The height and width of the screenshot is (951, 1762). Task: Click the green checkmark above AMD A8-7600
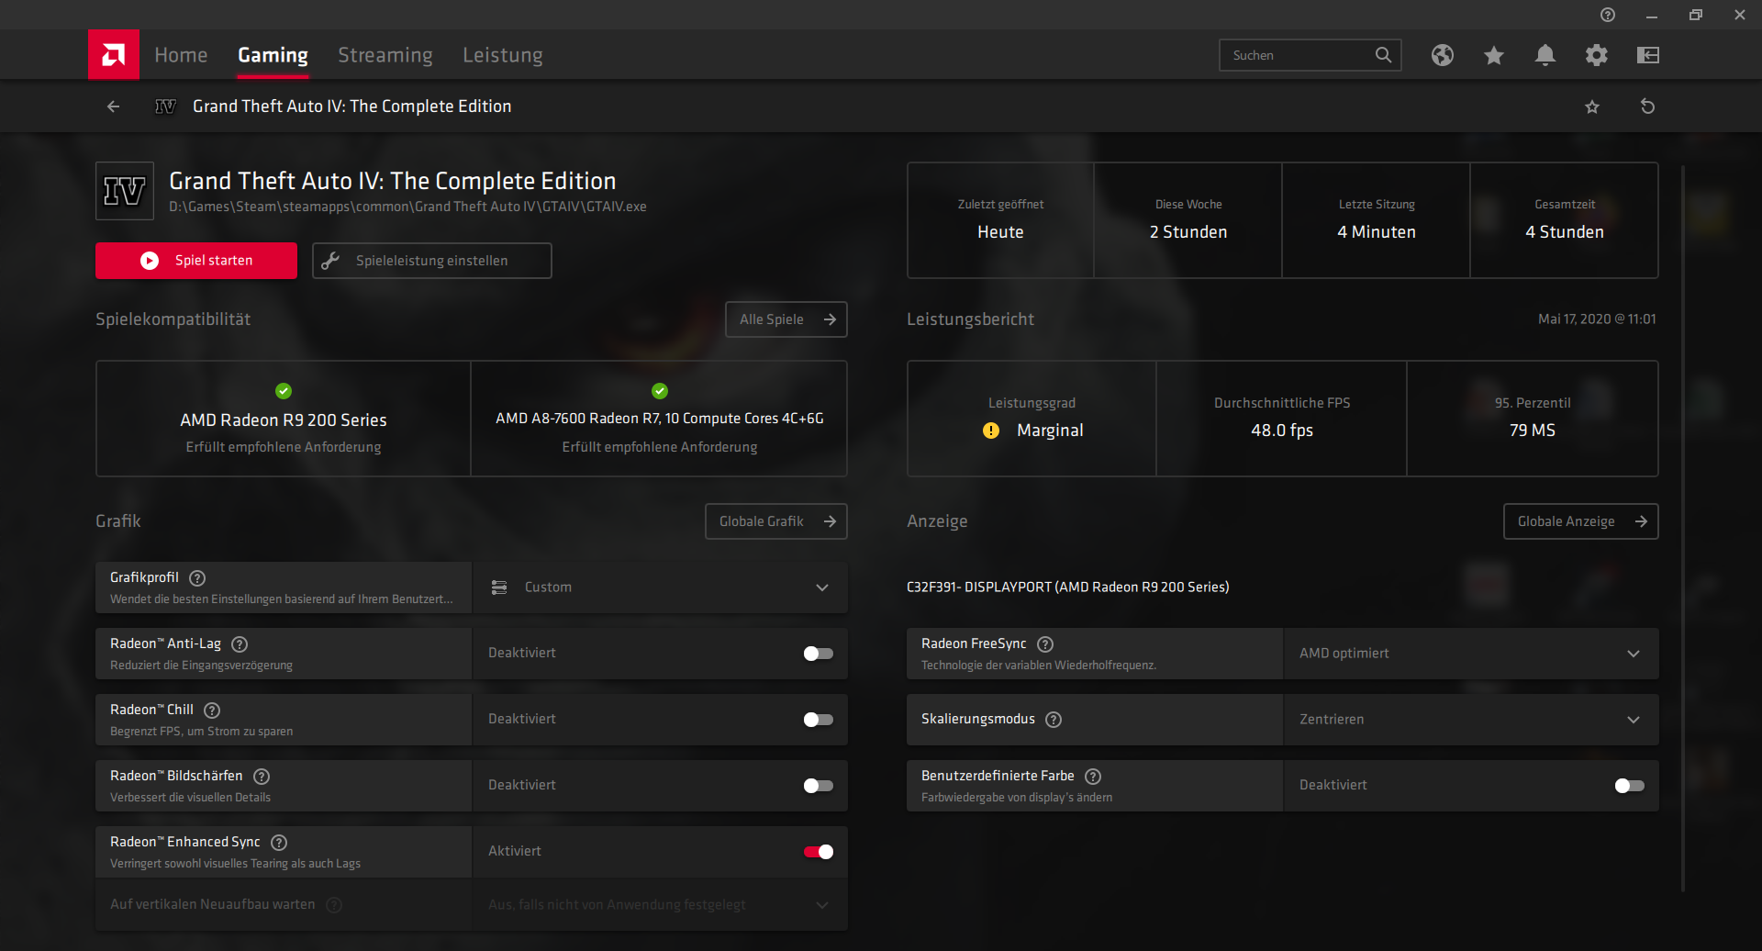660,391
